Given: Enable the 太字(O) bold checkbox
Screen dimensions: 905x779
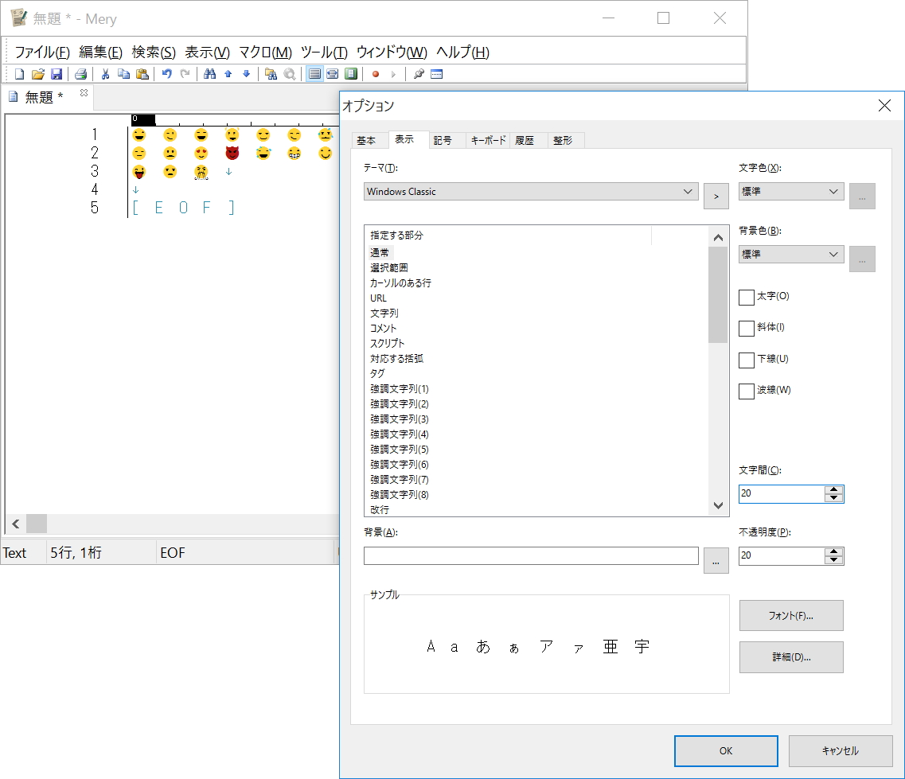Looking at the screenshot, I should 747,297.
